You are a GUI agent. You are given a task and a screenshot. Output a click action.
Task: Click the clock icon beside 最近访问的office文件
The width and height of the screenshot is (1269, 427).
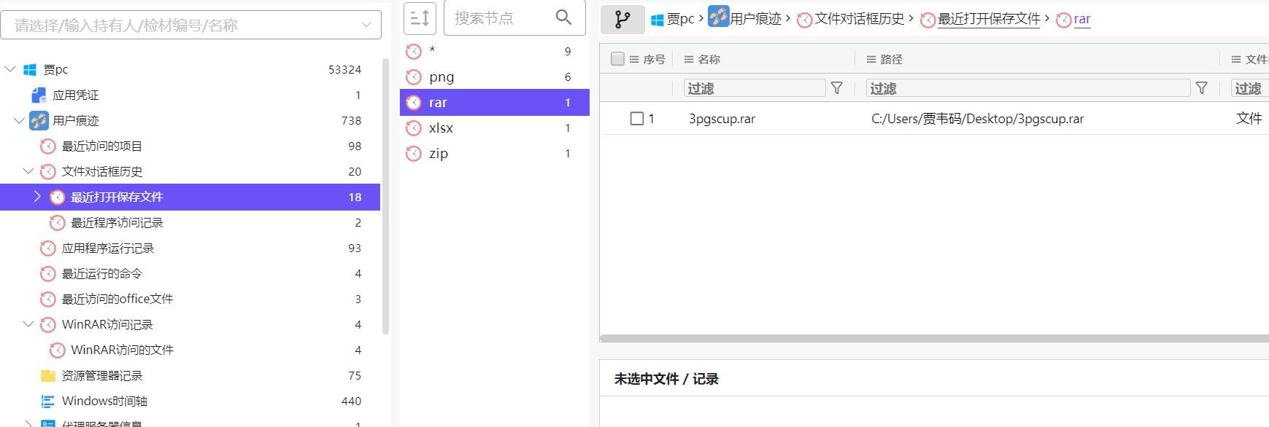coord(48,299)
